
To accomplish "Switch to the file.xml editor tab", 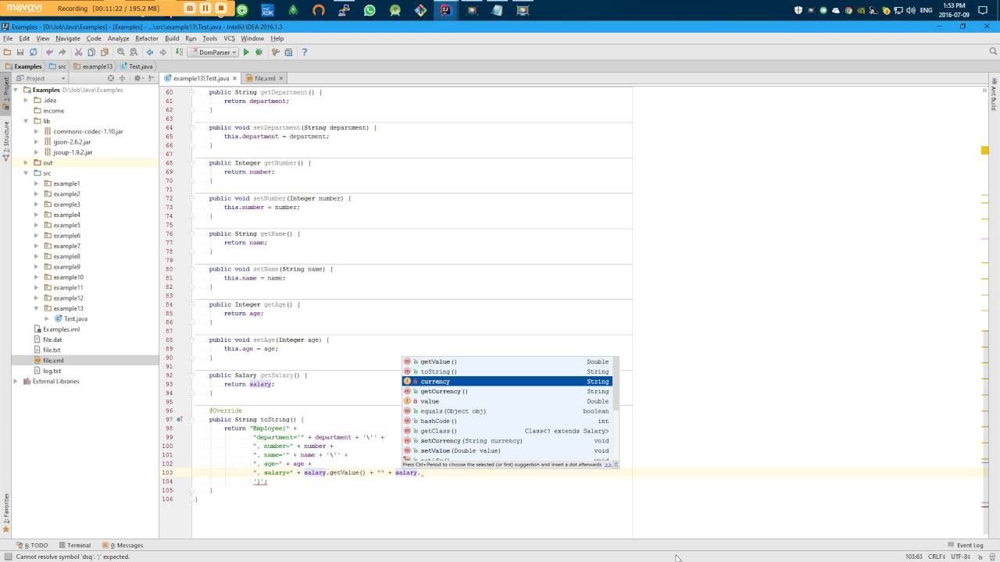I will pos(265,78).
